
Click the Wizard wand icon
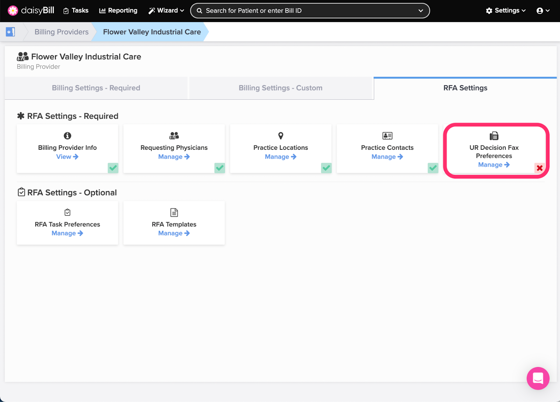[152, 11]
